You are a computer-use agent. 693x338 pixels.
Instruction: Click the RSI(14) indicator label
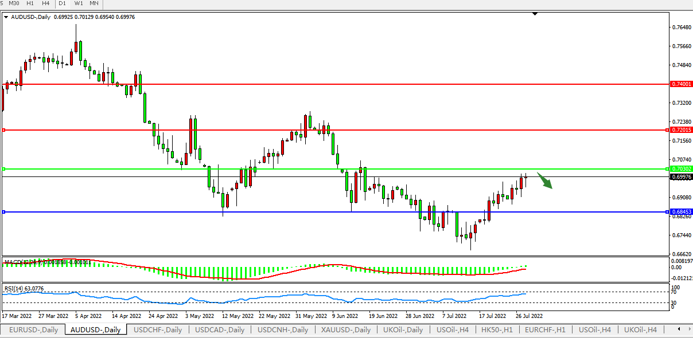tap(24, 288)
